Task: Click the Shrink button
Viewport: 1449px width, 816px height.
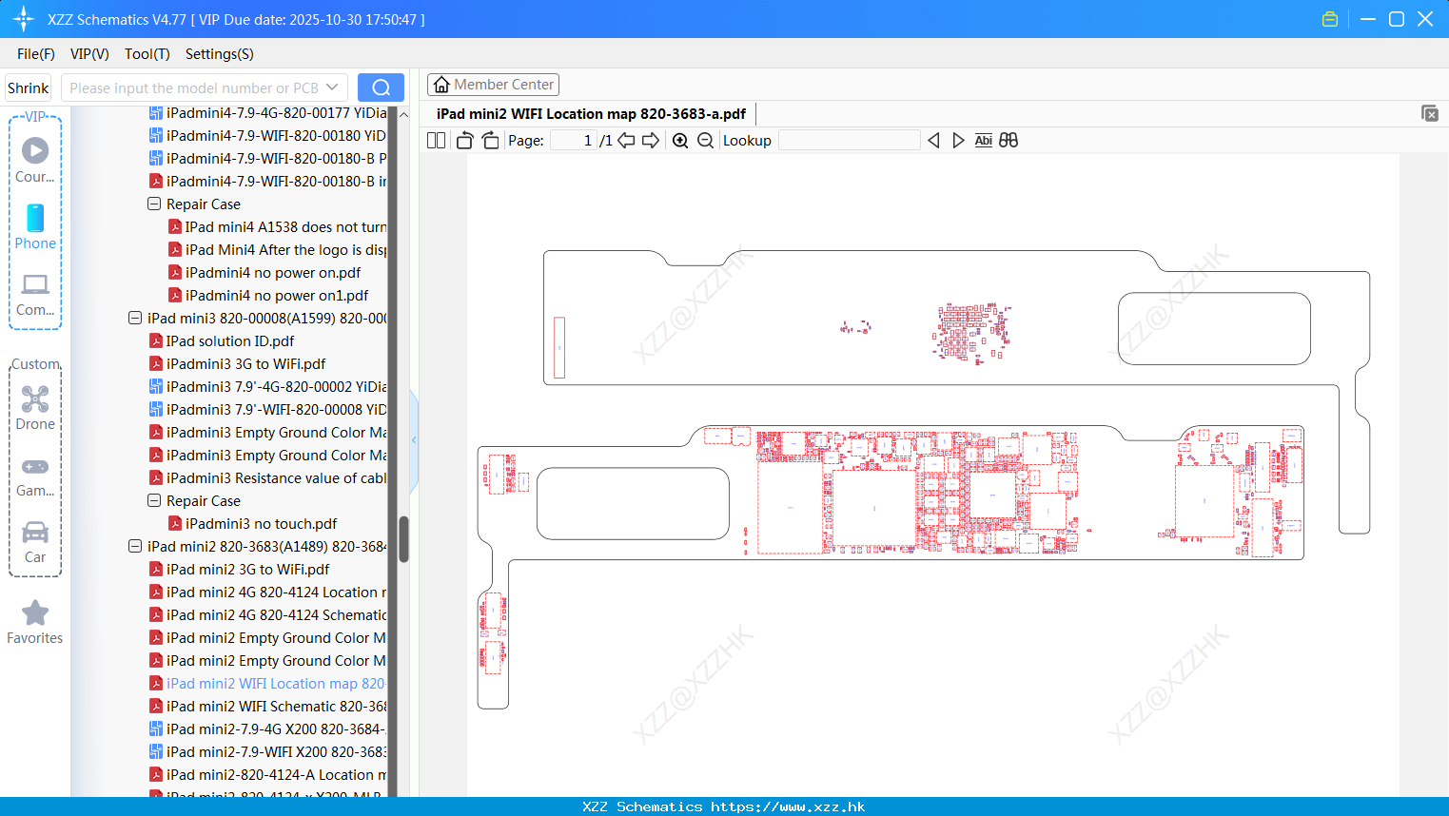Action: [x=29, y=87]
